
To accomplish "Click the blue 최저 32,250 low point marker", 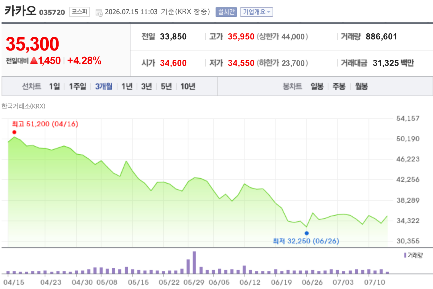I will coord(307,233).
